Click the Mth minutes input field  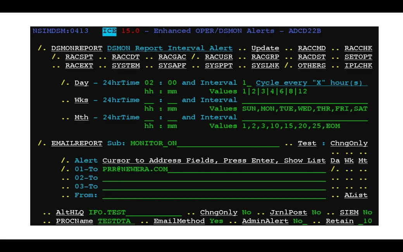172,117
